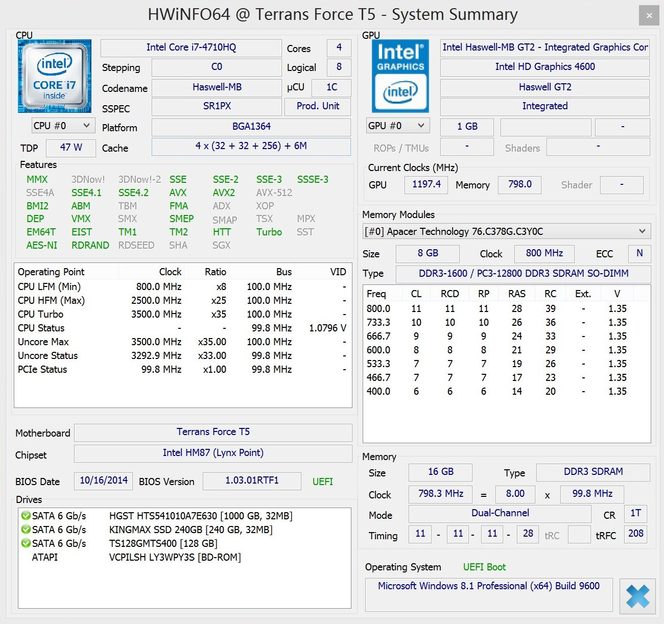Click the BIOS Date field
This screenshot has height=624, width=664.
[x=104, y=481]
